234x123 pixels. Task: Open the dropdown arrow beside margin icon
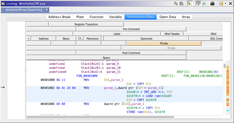[x=225, y=4]
